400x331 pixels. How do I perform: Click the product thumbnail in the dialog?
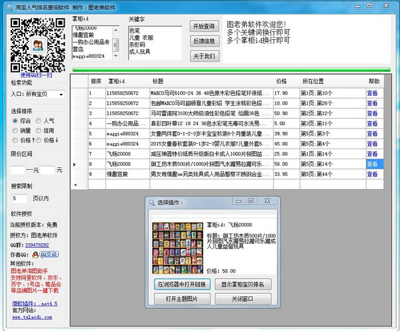coord(177,247)
